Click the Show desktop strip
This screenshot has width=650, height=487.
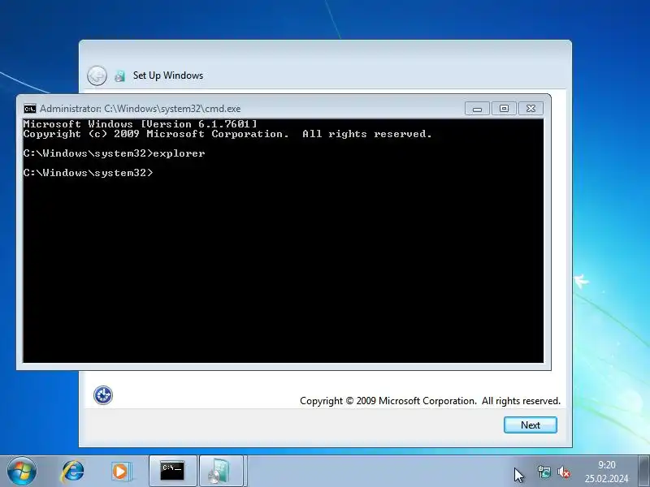[x=644, y=472]
